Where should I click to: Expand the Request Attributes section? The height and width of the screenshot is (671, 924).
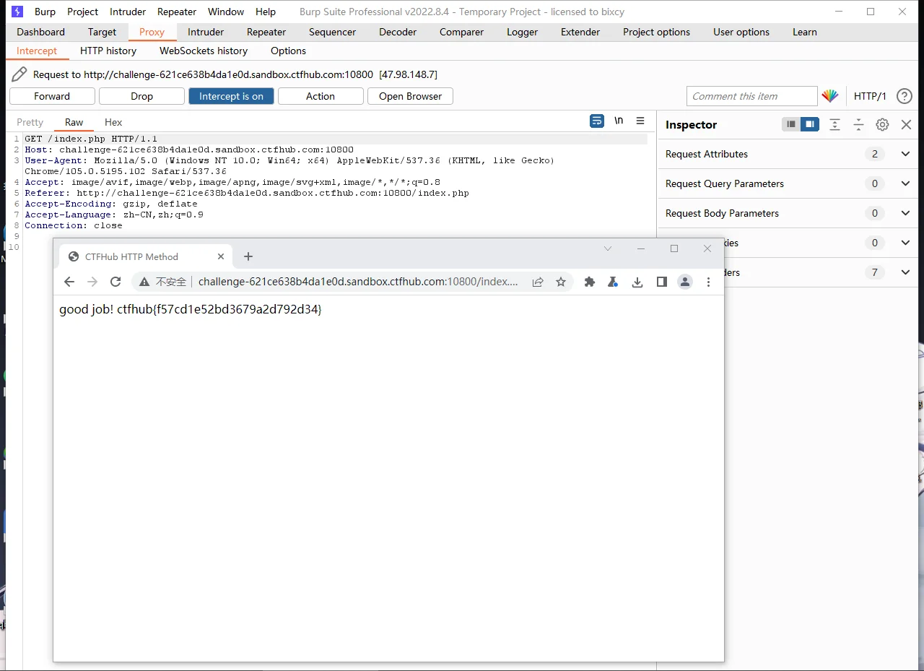point(905,154)
